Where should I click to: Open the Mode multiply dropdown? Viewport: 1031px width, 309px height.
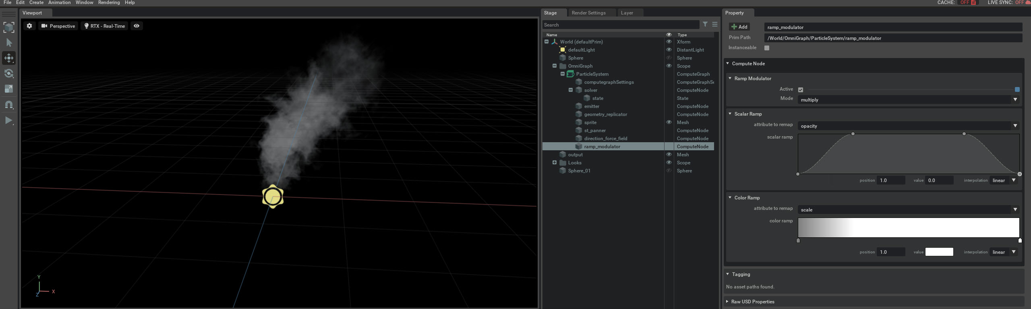[x=909, y=100]
